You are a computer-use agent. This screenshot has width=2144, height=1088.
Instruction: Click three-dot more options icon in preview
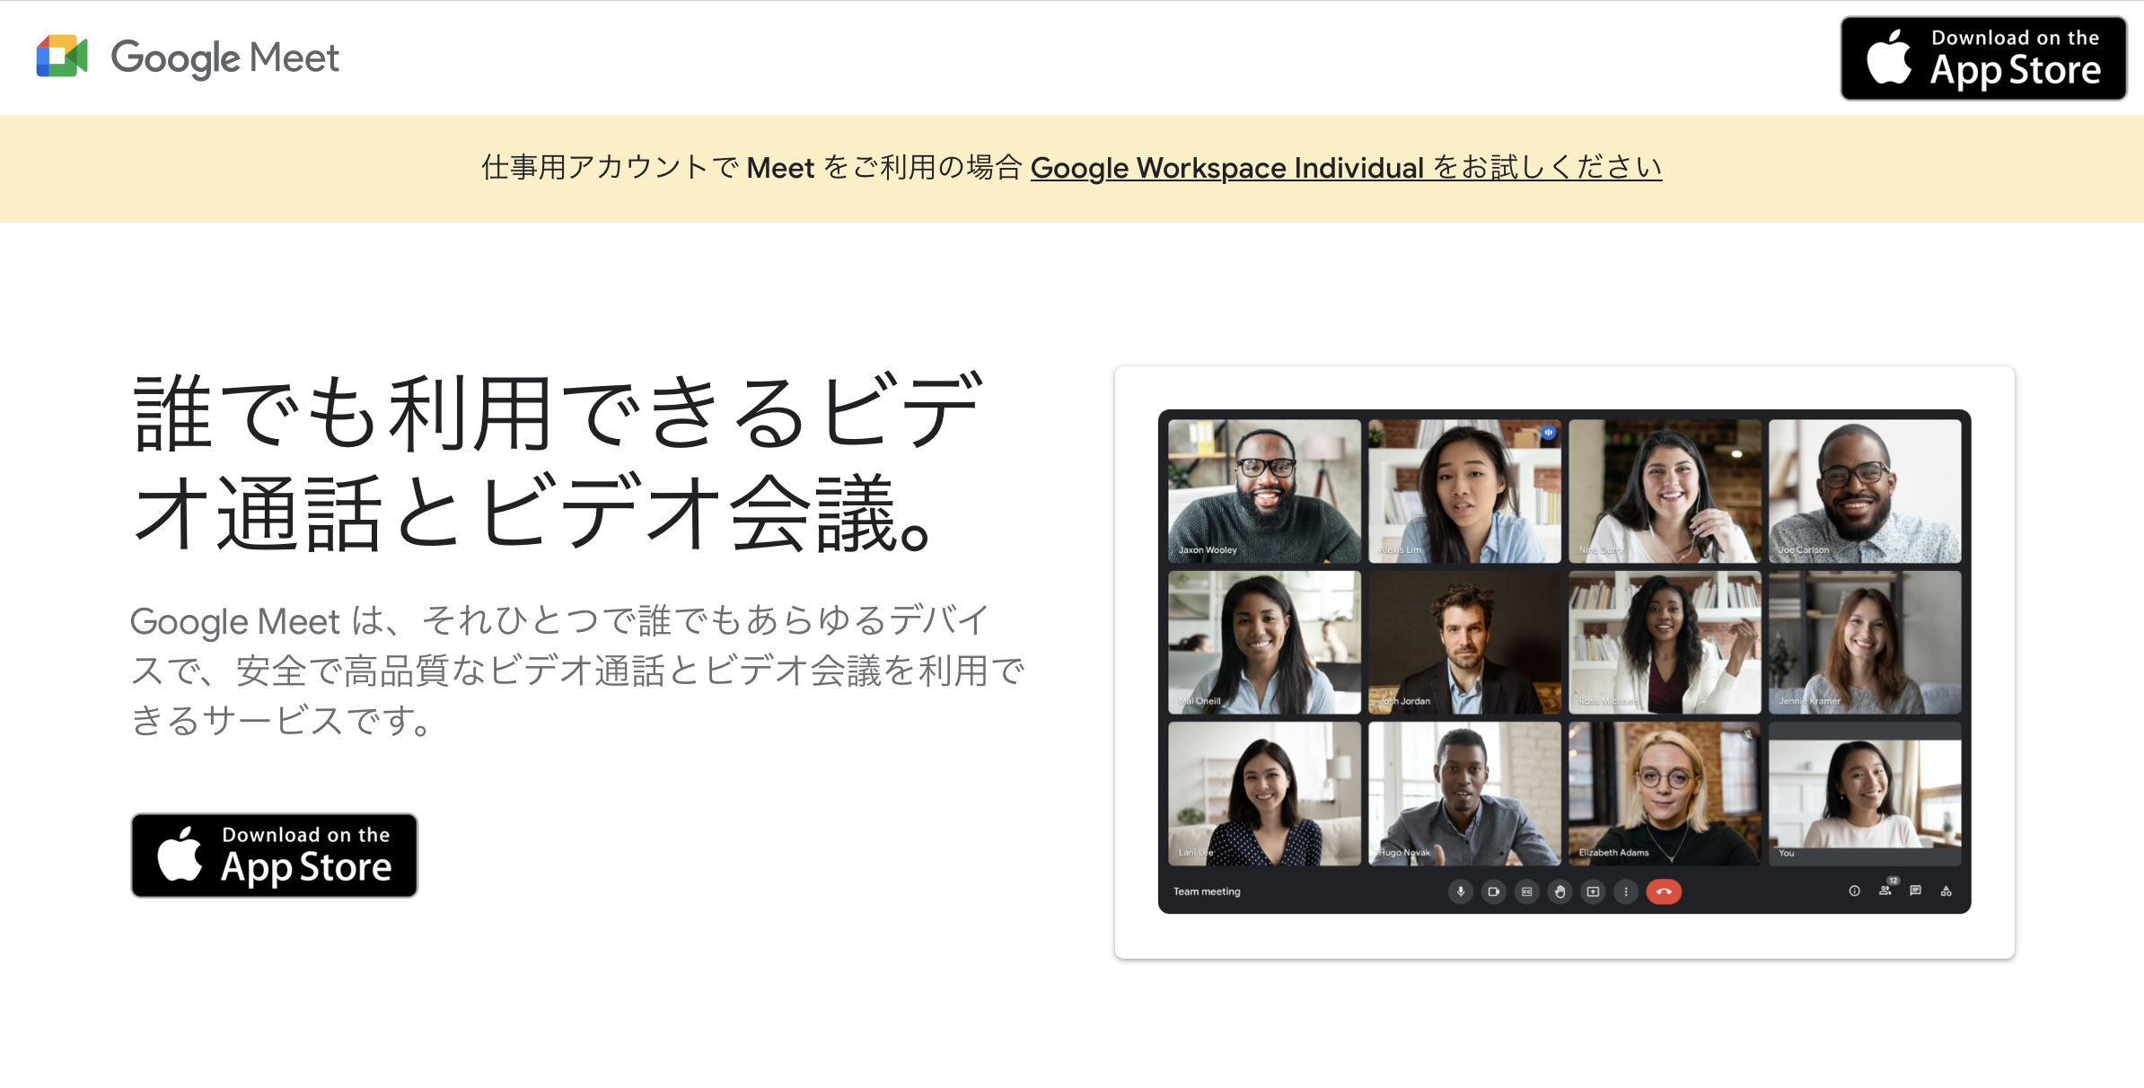[1626, 891]
